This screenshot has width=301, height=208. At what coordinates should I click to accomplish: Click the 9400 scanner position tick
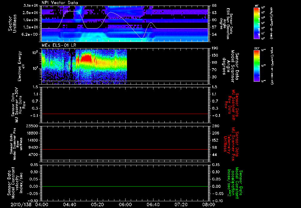pos(33,147)
